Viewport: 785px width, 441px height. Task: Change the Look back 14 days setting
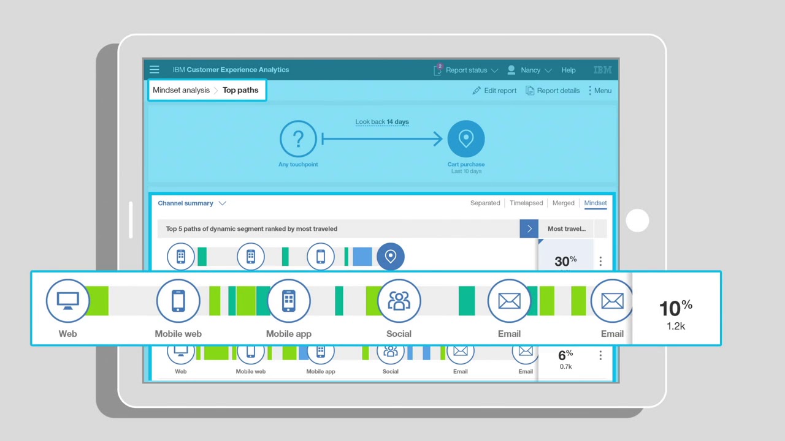tap(382, 122)
